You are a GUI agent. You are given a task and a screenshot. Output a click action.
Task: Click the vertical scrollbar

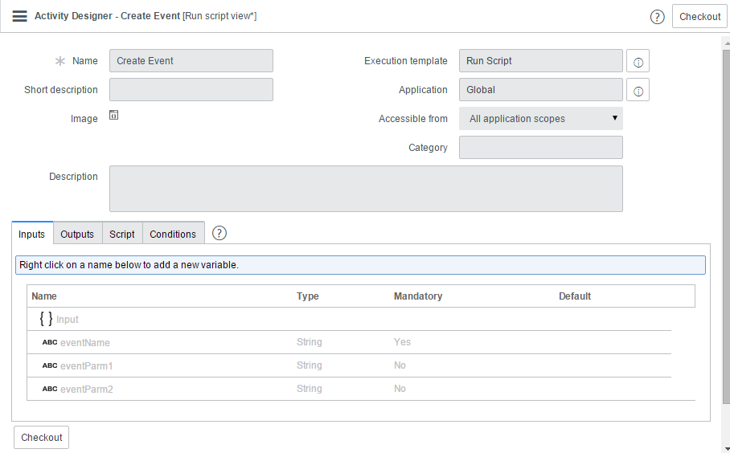tap(726, 226)
